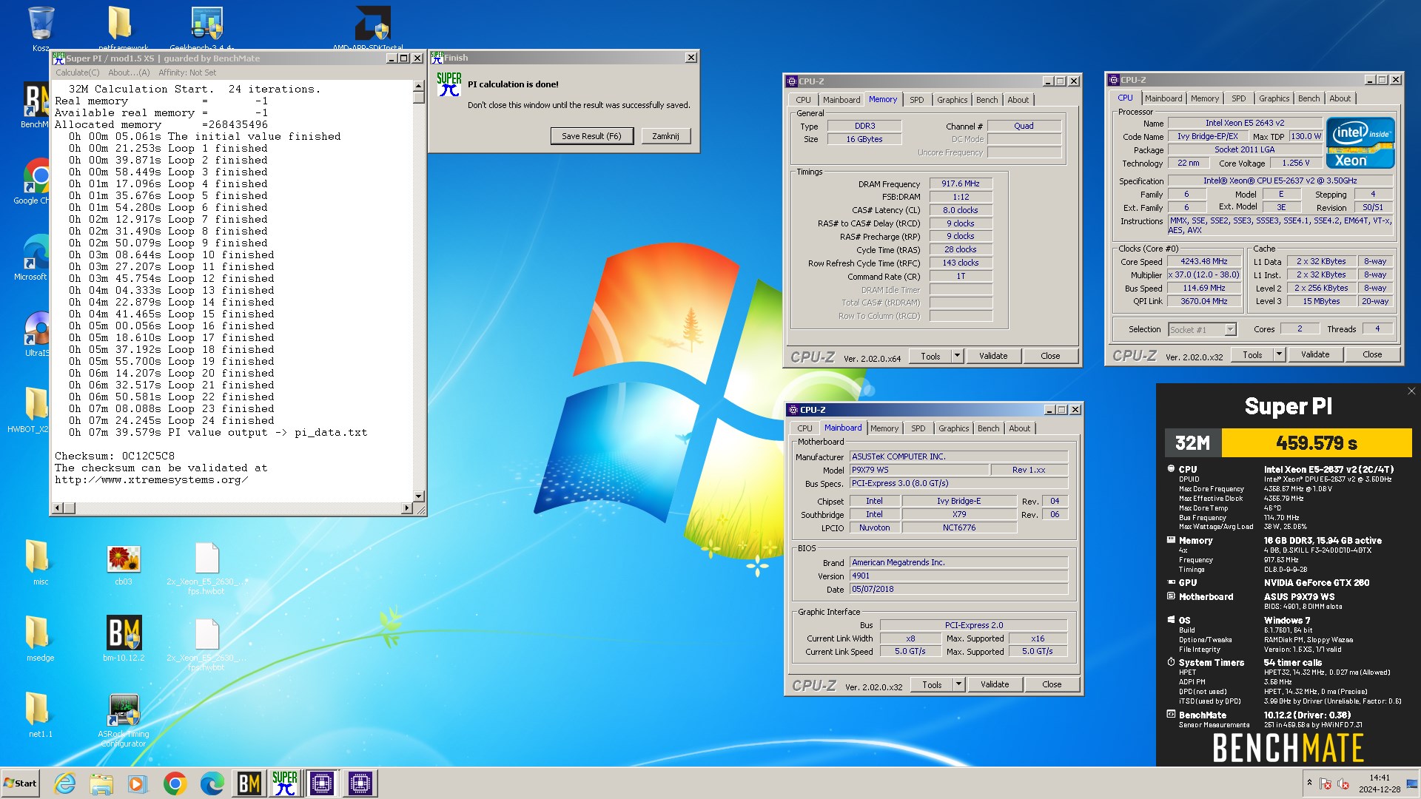Launch Internet Explorer from the taskbar
Image resolution: width=1421 pixels, height=799 pixels.
(65, 783)
